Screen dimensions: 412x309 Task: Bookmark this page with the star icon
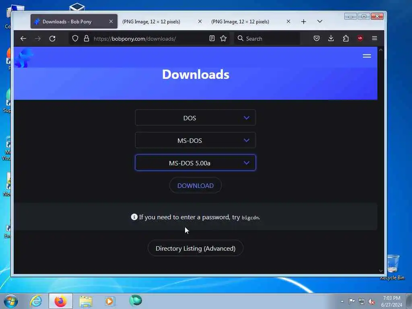pyautogui.click(x=223, y=39)
